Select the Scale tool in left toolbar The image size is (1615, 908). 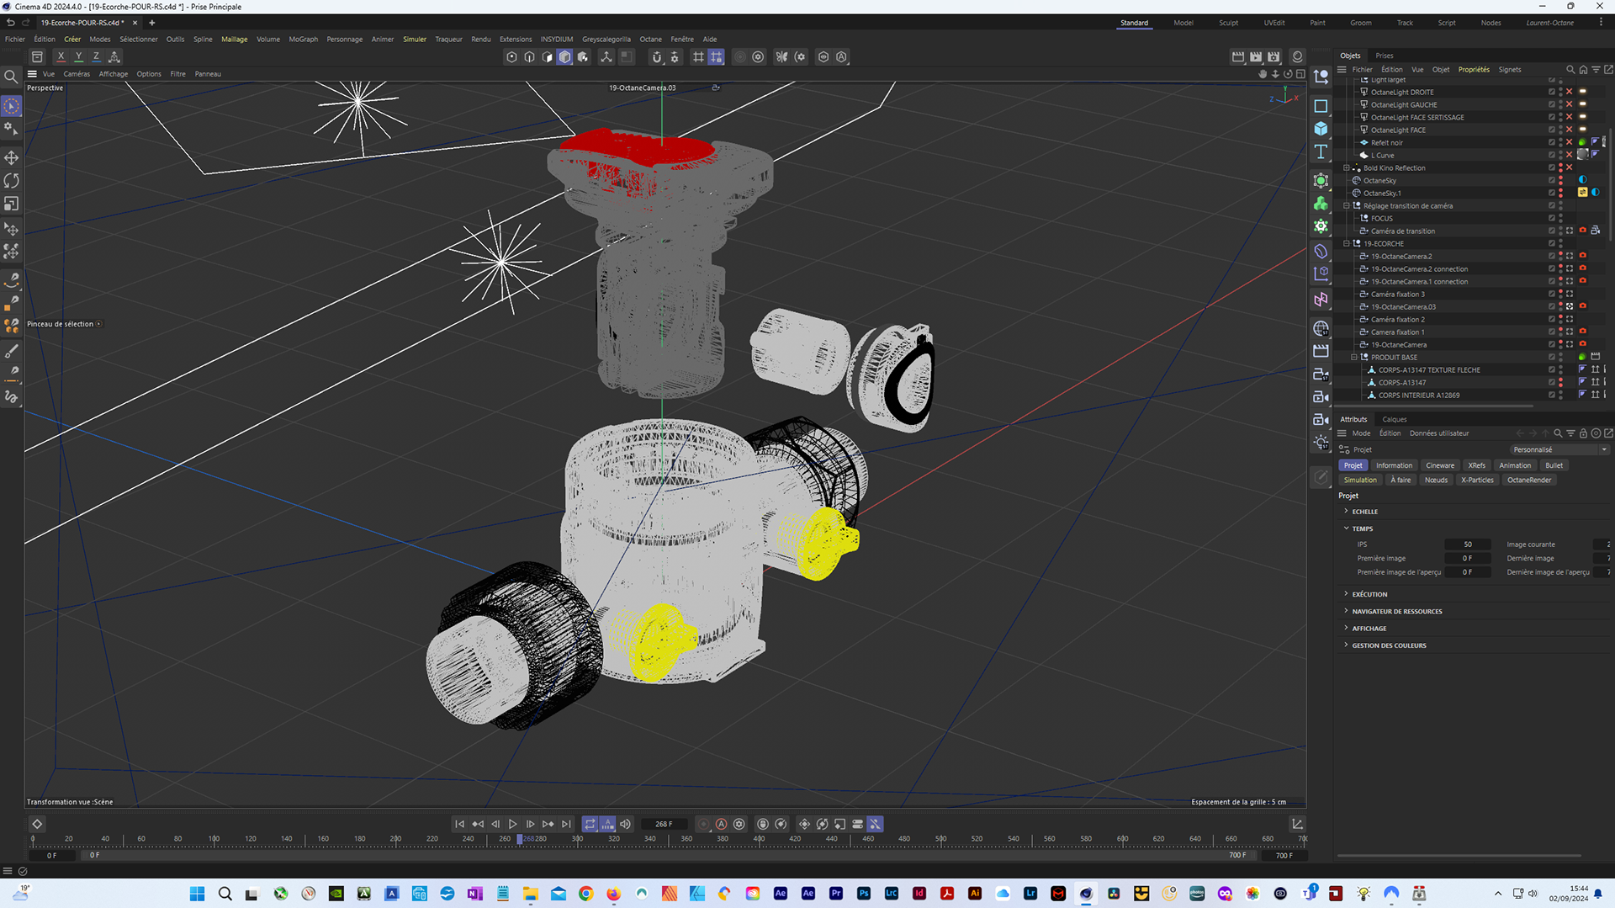12,204
